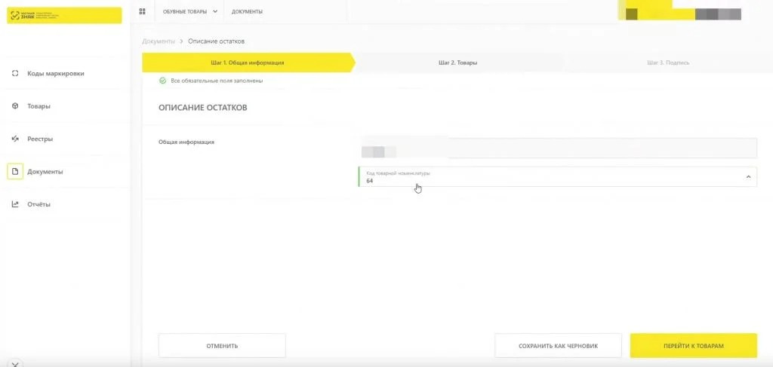This screenshot has width=773, height=367.
Task: Click the Описание остатков breadcrumb text
Action: pyautogui.click(x=217, y=41)
